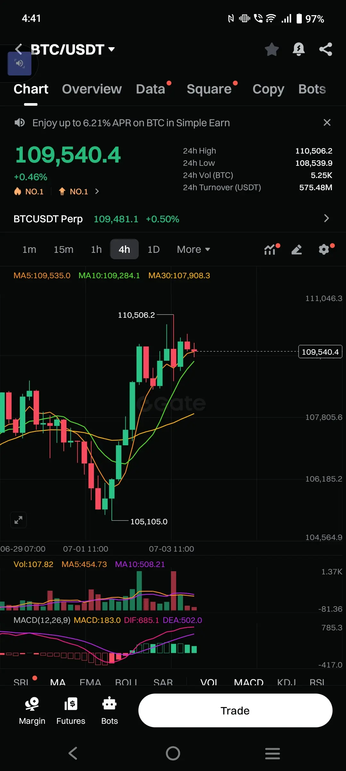Tap the chevron at BTCUSDT Perp row
Screen dimensions: 346x771
[326, 218]
